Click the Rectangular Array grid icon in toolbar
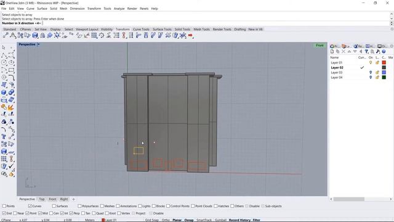The image size is (394, 222). pos(94,36)
